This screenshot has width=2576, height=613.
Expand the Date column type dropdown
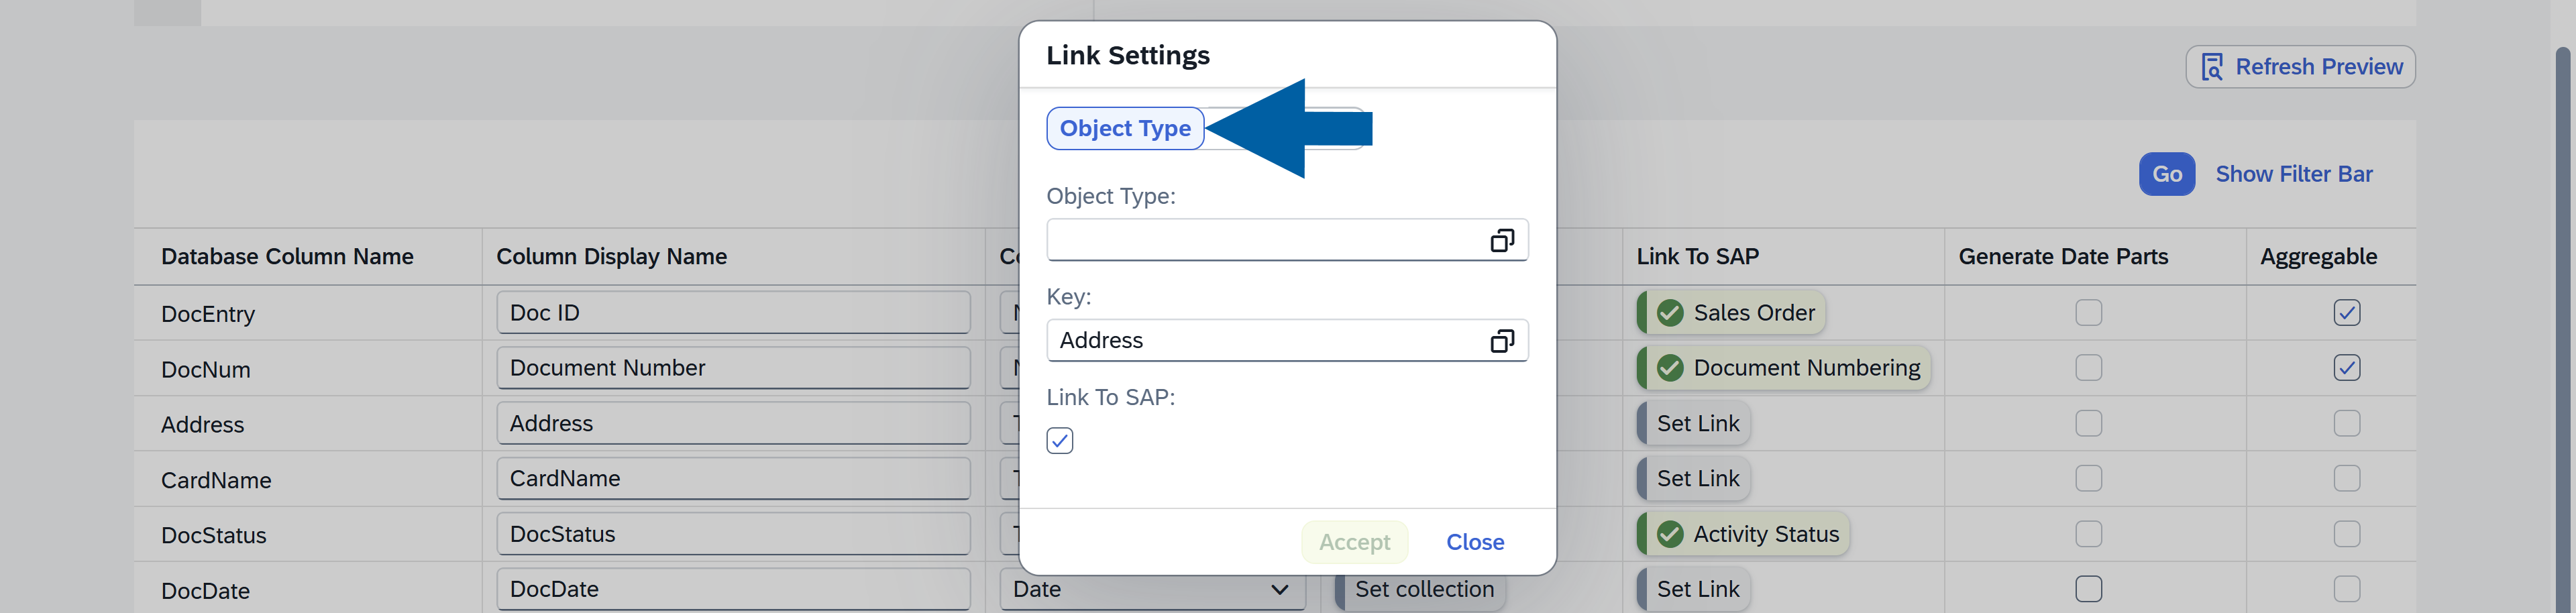tap(1278, 589)
